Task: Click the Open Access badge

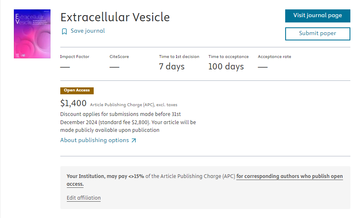Action: [x=77, y=91]
